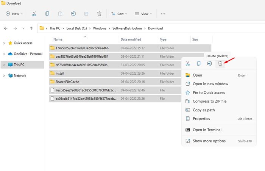Click the Up directory arrow
Image resolution: width=265 pixels, height=171 pixels.
pos(31,28)
